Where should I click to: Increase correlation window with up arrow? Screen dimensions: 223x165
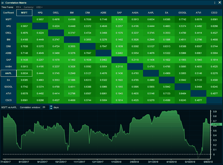point(50,106)
